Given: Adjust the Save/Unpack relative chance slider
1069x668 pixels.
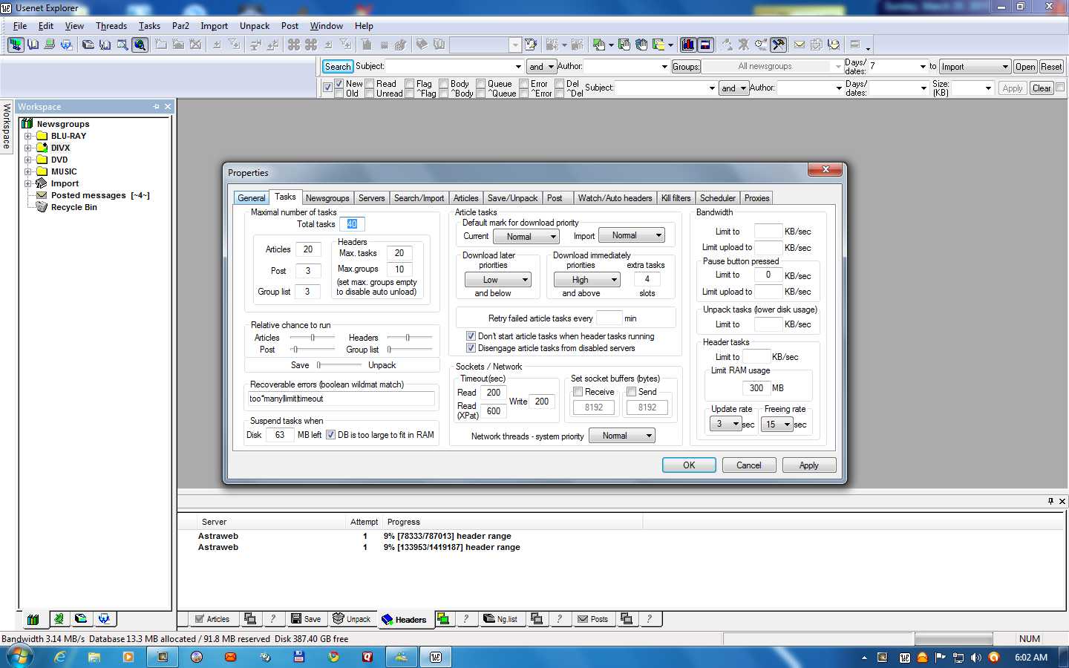Looking at the screenshot, I should point(320,365).
